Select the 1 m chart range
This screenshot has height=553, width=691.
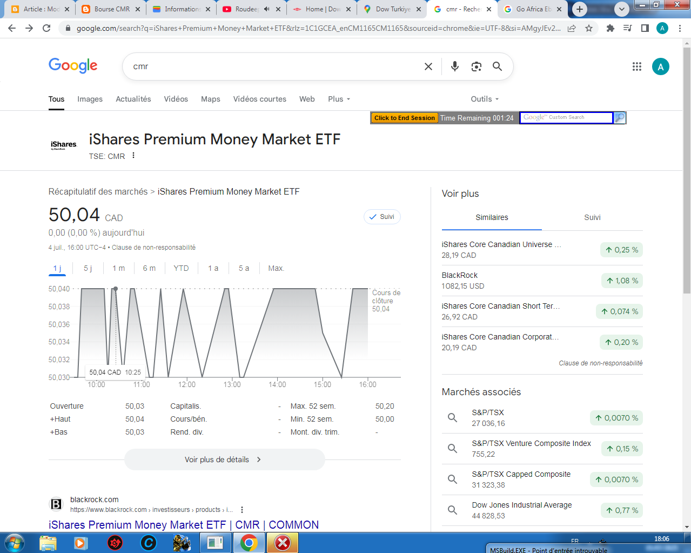pyautogui.click(x=118, y=268)
